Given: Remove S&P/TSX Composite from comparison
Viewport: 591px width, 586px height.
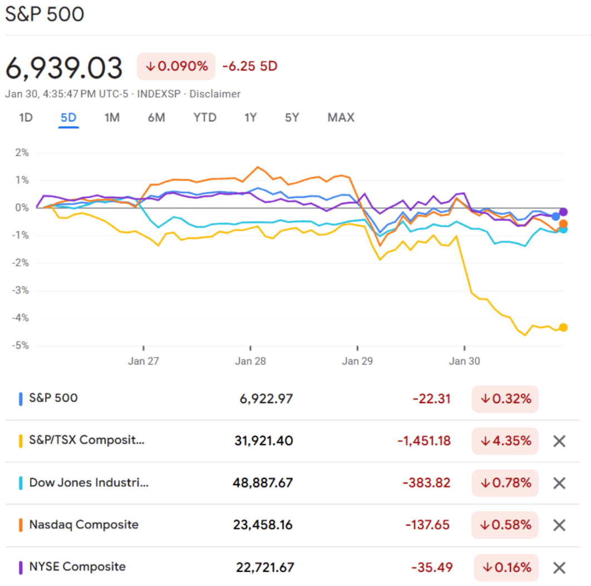Looking at the screenshot, I should tap(559, 441).
